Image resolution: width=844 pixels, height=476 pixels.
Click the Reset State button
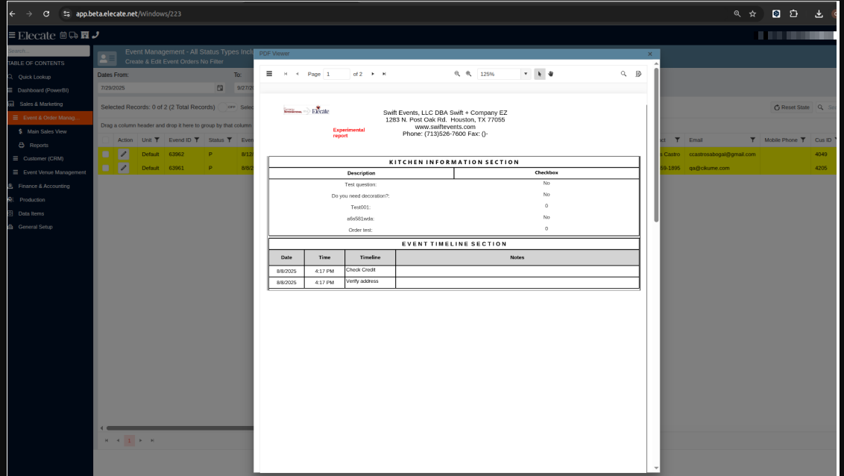tap(791, 107)
